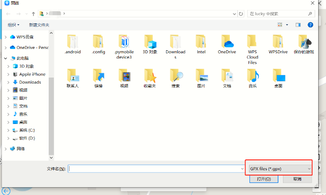Screen dimensions: 326x195
Task: Open the .android folder
Action: point(72,44)
